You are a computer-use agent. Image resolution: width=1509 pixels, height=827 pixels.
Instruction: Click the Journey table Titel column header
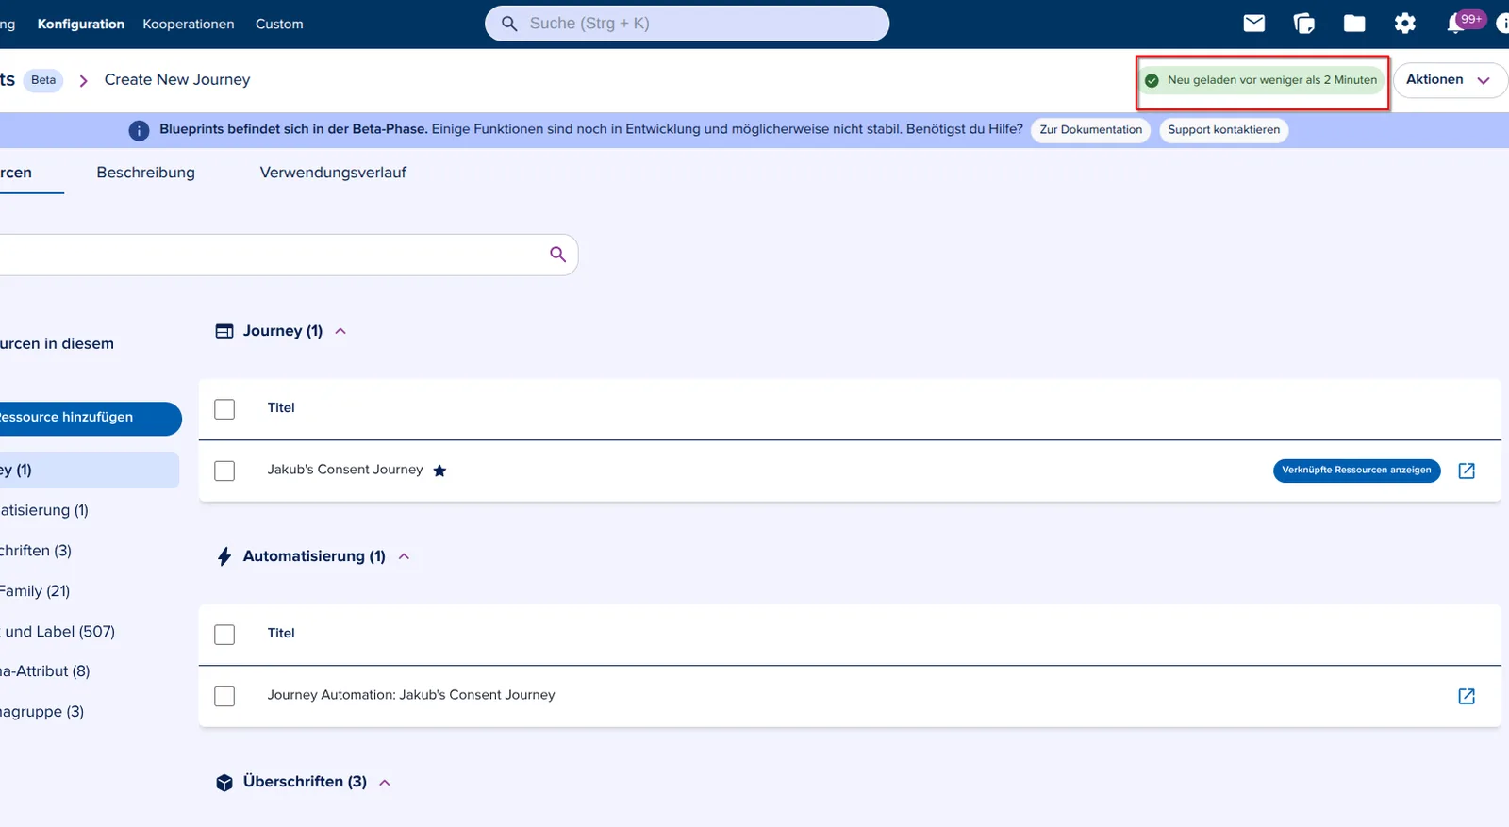(x=281, y=408)
